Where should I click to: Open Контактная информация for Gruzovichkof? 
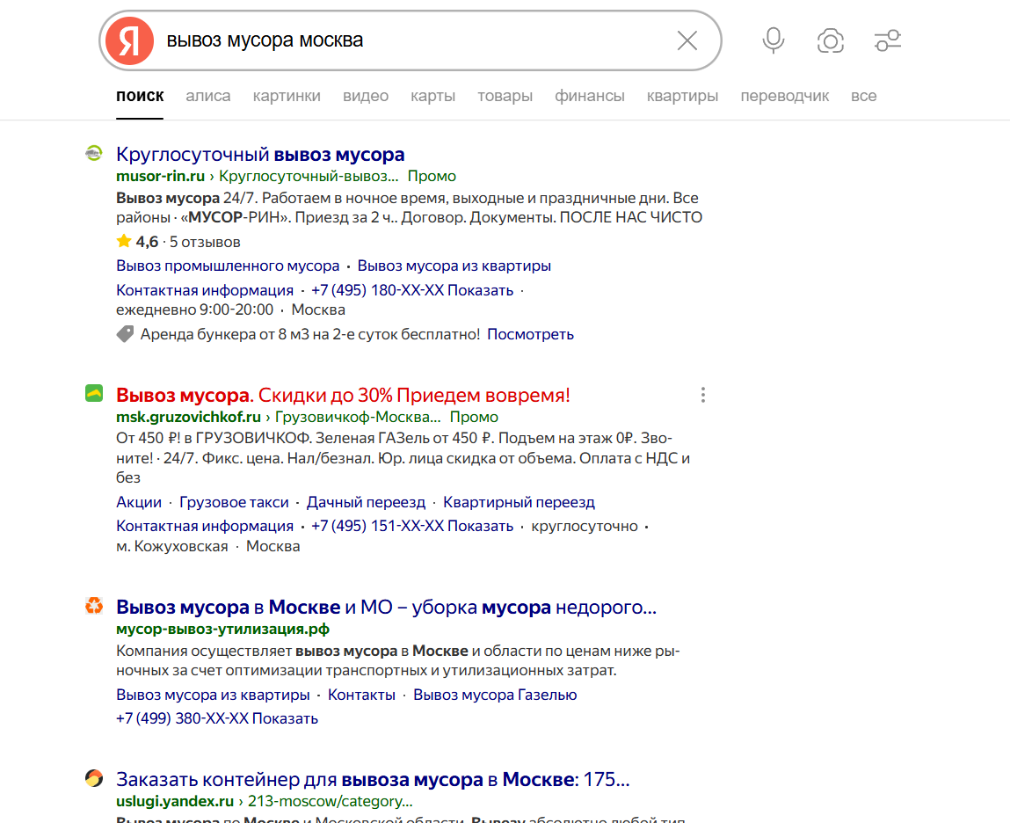[205, 526]
